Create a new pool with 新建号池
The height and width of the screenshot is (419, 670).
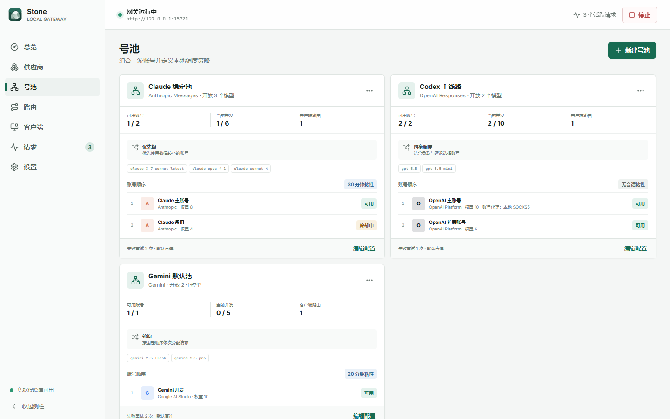tap(632, 50)
